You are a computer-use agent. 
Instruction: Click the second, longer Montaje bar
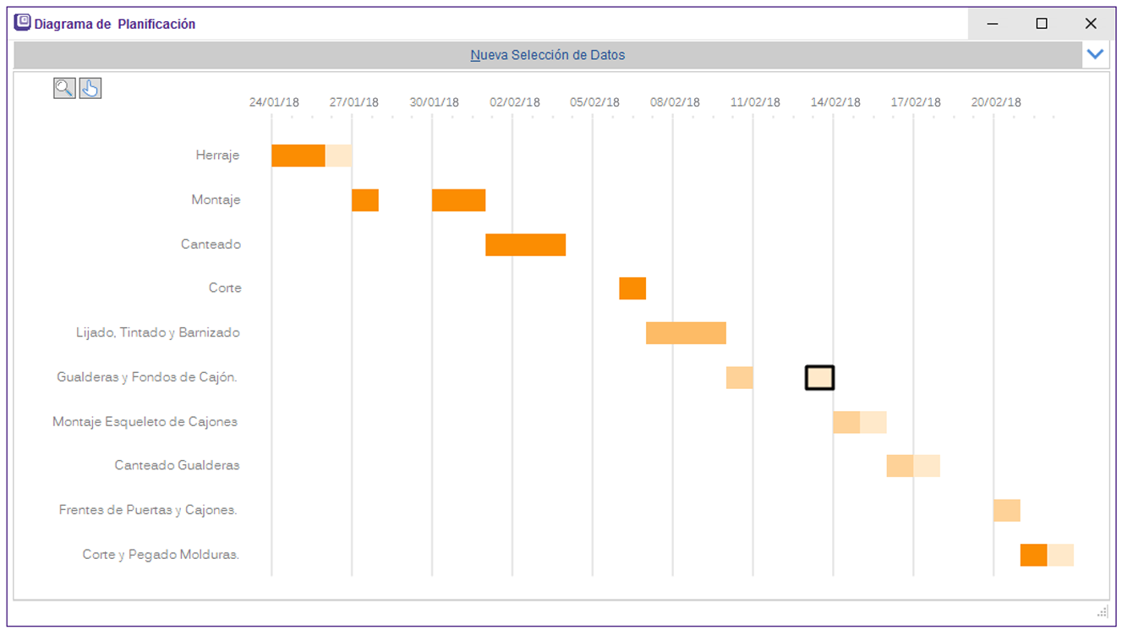(458, 200)
